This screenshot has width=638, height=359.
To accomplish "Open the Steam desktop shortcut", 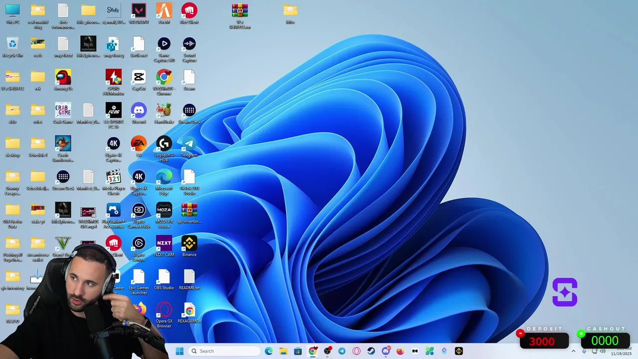I will pos(189,80).
